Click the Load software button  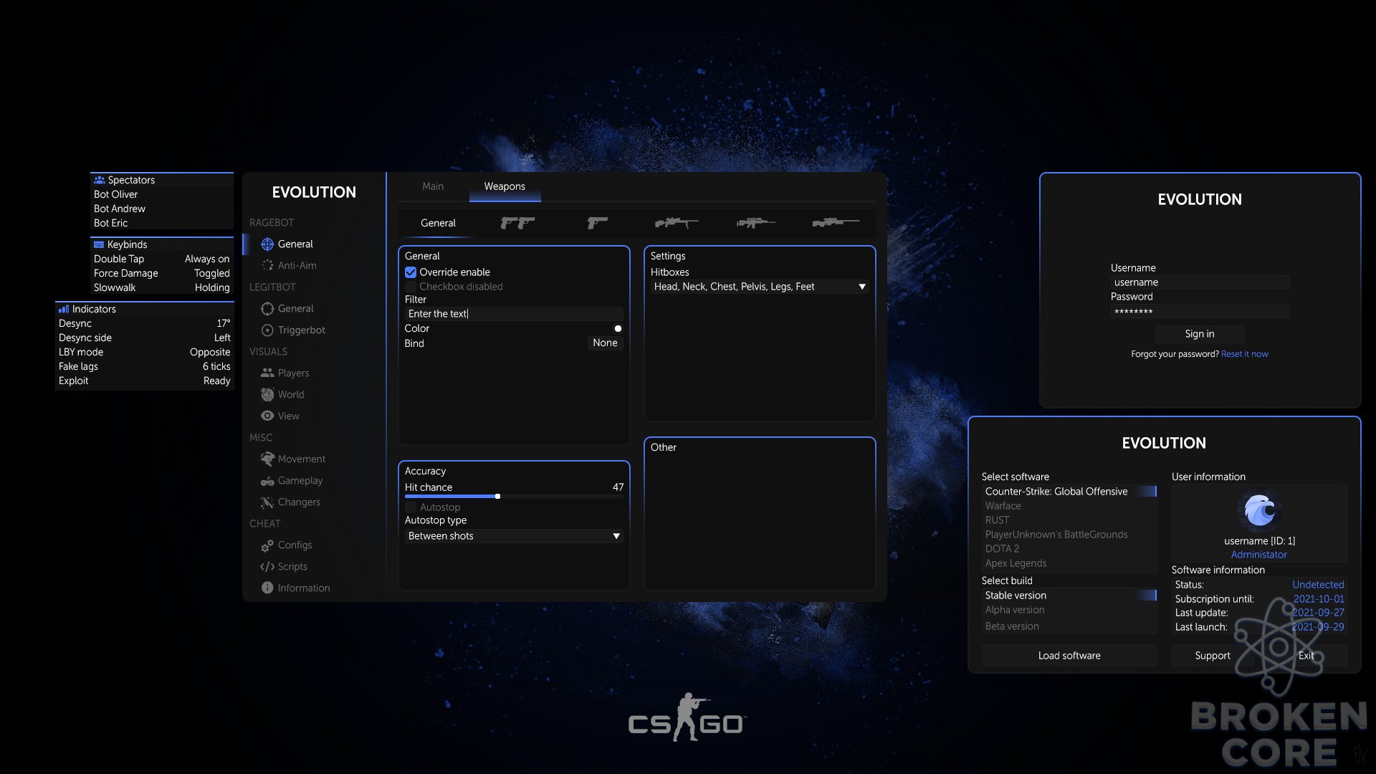pyautogui.click(x=1069, y=656)
